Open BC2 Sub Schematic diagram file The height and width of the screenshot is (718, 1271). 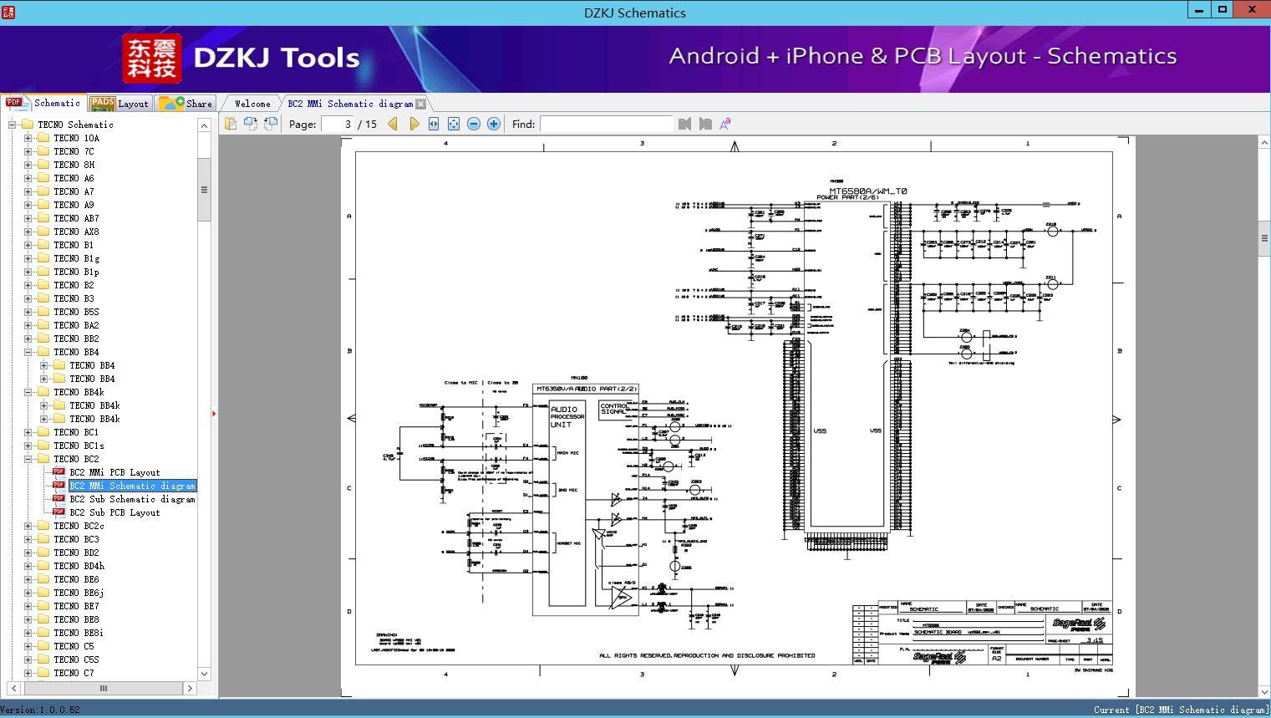click(x=132, y=499)
